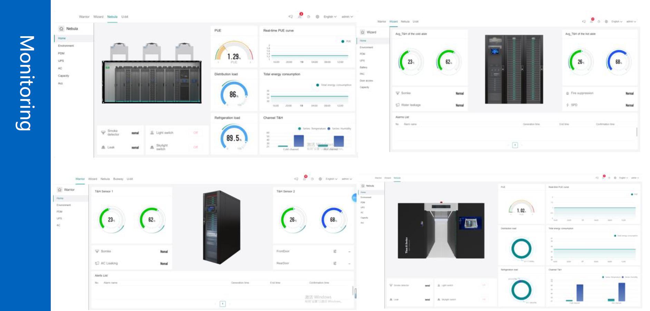Toggle the PUE series legend dot in top-left chart
650x311 pixels.
pos(343,41)
